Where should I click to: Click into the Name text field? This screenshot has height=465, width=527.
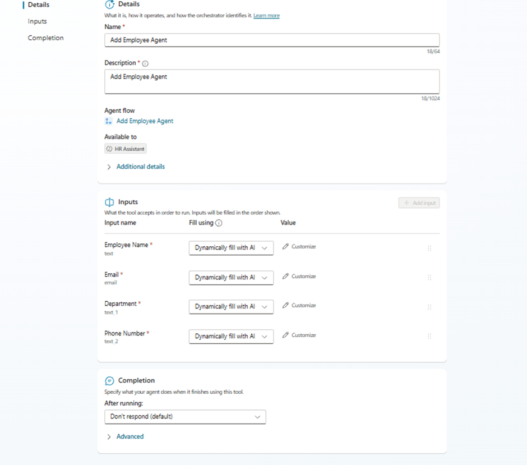point(272,40)
